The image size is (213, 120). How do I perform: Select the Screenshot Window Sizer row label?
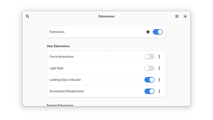tap(67, 91)
